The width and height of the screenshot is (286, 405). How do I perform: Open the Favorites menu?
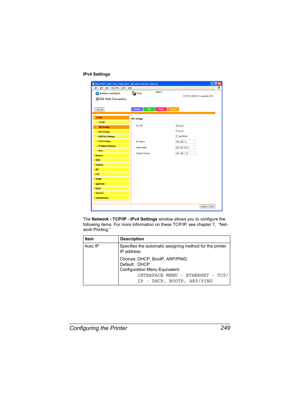(x=115, y=88)
